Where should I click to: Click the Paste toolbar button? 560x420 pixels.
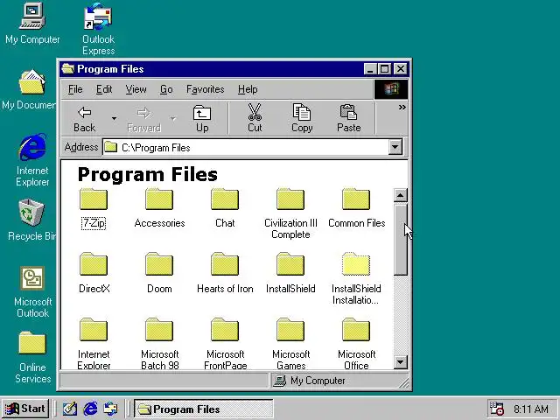click(x=348, y=119)
